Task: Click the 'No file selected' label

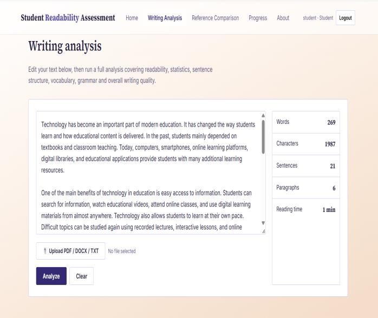Action: [122, 251]
